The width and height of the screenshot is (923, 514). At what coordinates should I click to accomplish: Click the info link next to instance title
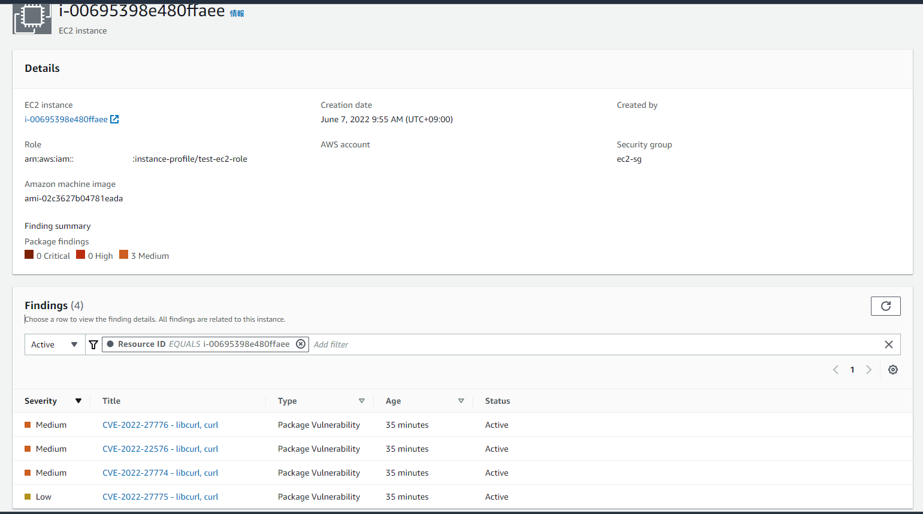(237, 13)
